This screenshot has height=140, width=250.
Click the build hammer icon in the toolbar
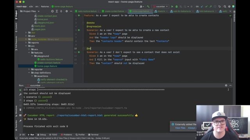click(x=148, y=7)
